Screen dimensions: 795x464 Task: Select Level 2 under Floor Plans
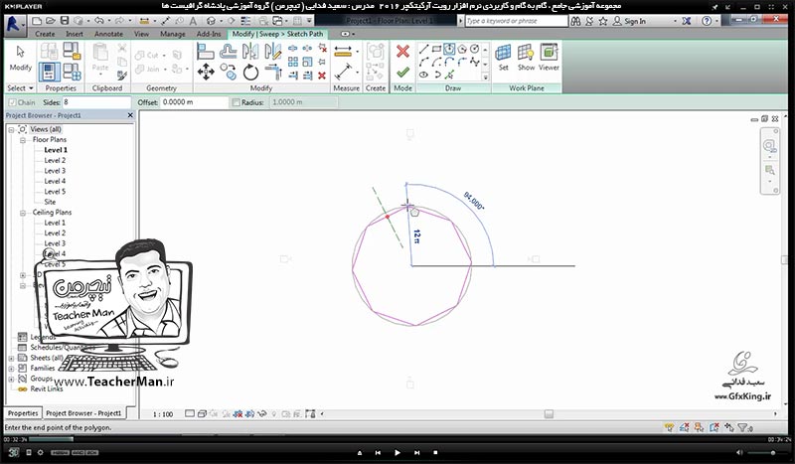(x=55, y=160)
